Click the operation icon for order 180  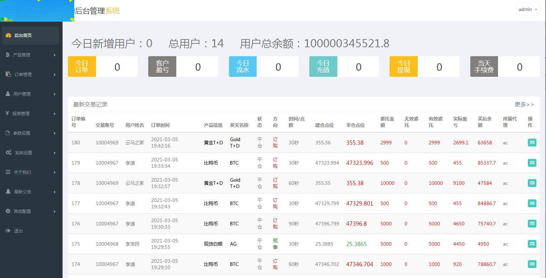point(532,143)
